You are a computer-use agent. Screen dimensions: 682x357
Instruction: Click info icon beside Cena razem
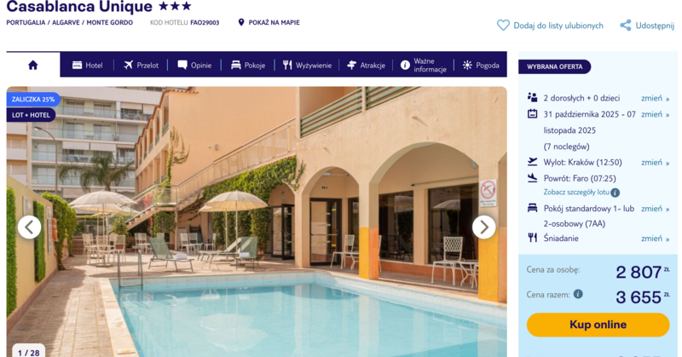pyautogui.click(x=578, y=294)
